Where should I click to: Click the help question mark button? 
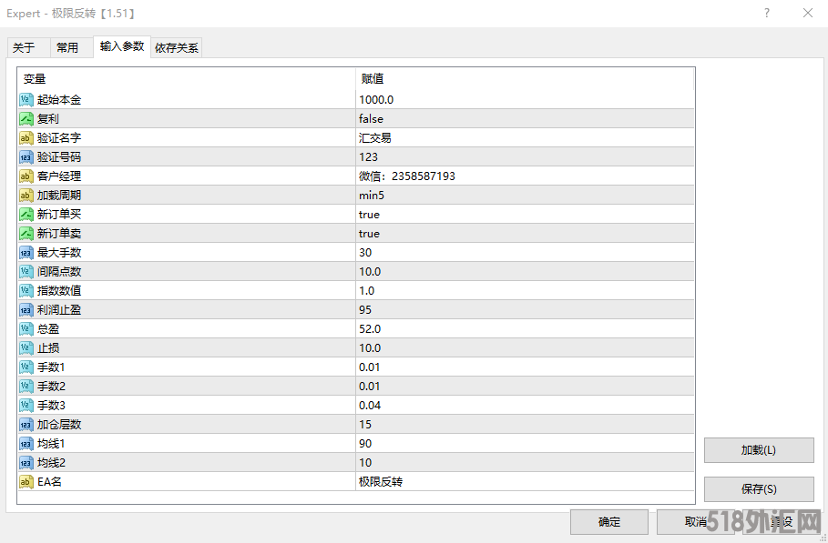tap(767, 13)
